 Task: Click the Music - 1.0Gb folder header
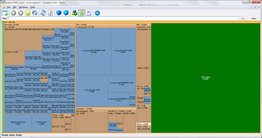[144, 126]
